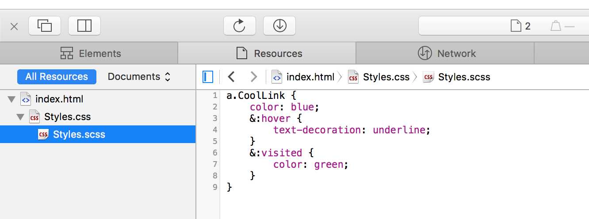Undock the inspector into a separate window
This screenshot has width=589, height=219.
click(x=45, y=26)
